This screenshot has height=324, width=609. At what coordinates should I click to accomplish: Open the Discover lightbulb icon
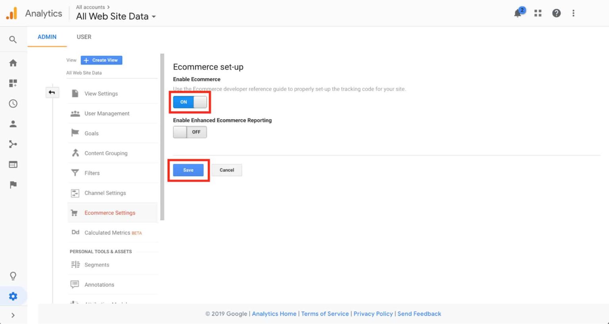pos(13,276)
